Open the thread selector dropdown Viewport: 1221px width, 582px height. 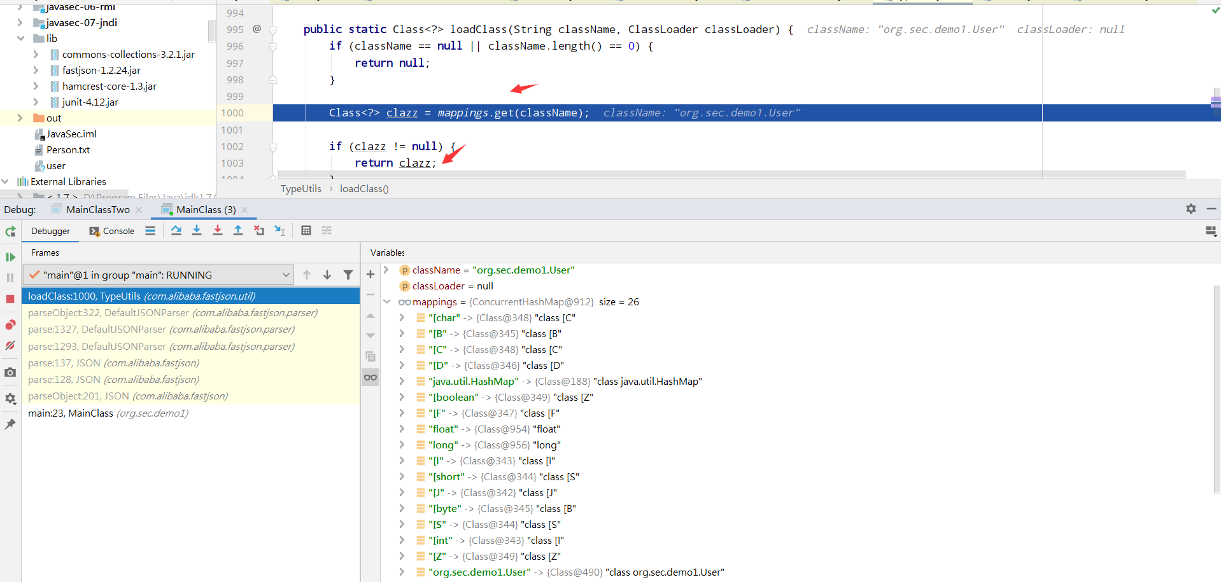(x=158, y=275)
